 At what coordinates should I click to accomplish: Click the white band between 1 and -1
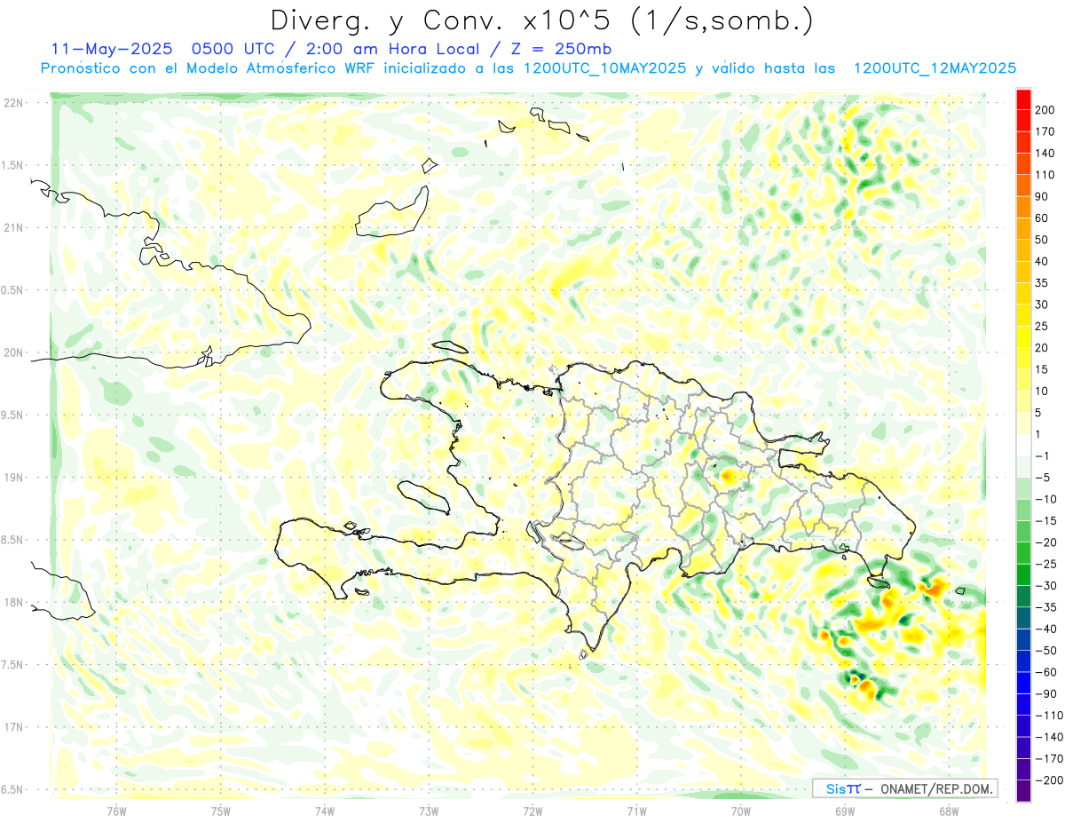click(x=1022, y=445)
